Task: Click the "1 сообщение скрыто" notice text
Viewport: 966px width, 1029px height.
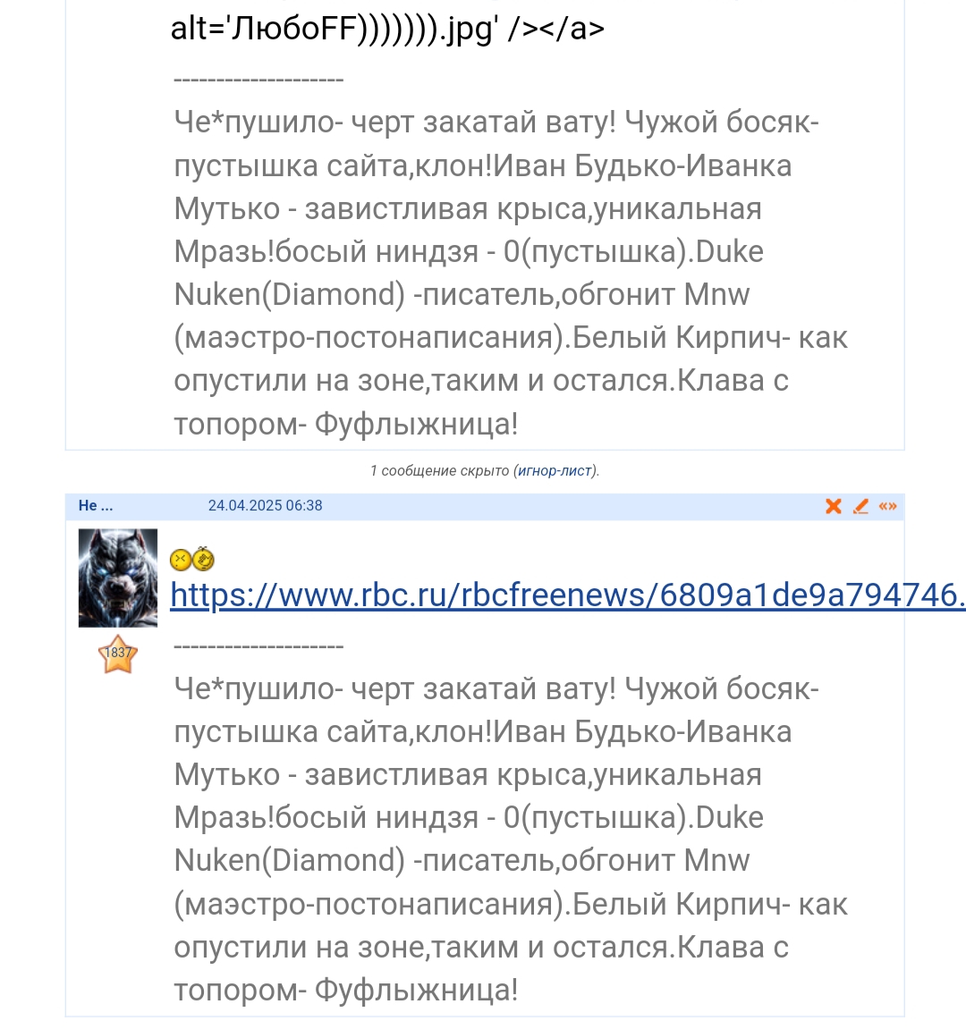Action: (438, 471)
